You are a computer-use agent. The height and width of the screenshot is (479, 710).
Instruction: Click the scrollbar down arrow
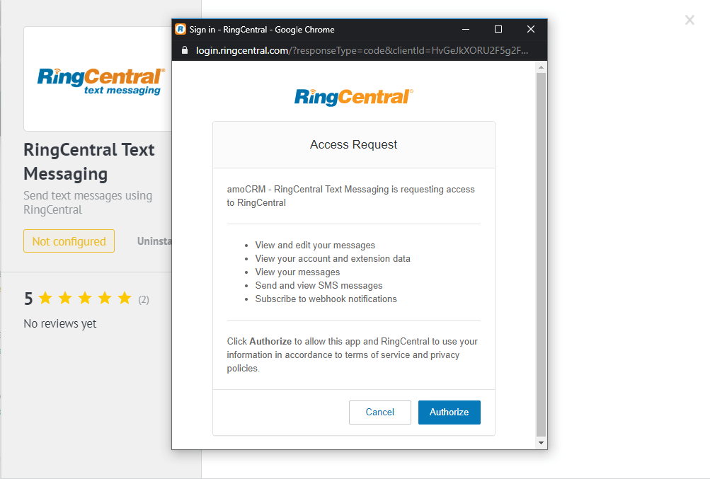pos(541,442)
